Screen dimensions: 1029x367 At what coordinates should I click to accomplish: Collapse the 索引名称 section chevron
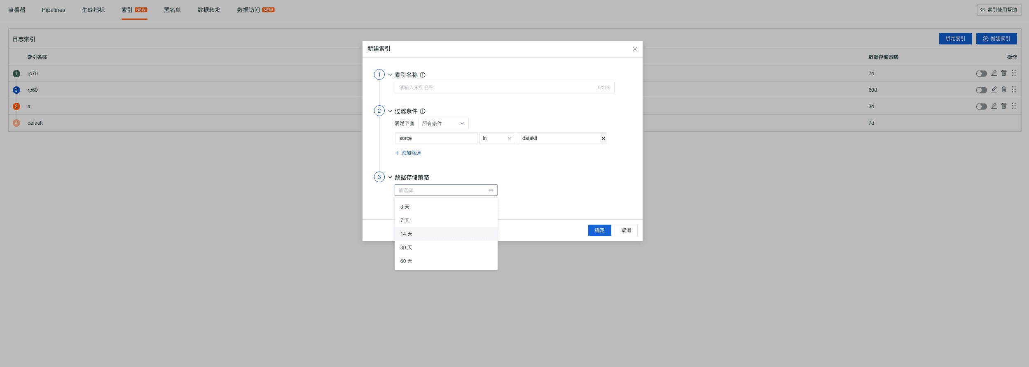390,75
